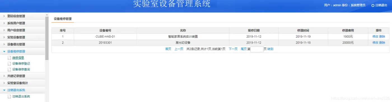Collapse the 设备维修管理 arrow
Screen dimensions: 392x102
tap(4, 51)
